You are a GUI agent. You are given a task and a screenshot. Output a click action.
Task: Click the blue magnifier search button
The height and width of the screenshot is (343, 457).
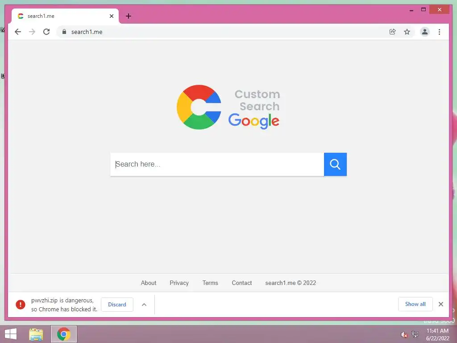pos(335,164)
